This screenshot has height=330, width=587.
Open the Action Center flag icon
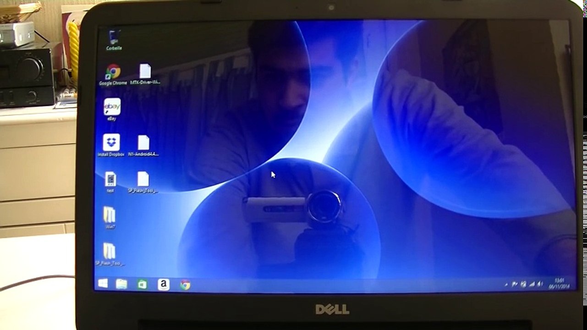[515, 284]
